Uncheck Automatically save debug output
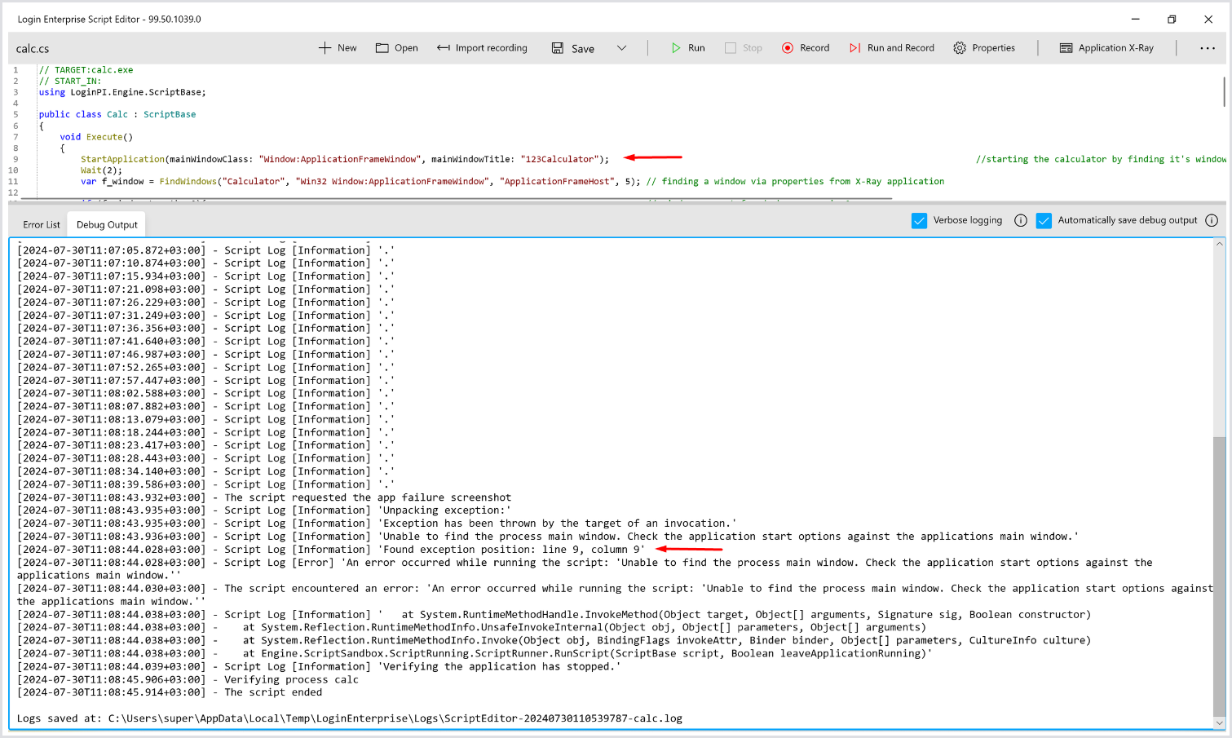 pos(1044,220)
